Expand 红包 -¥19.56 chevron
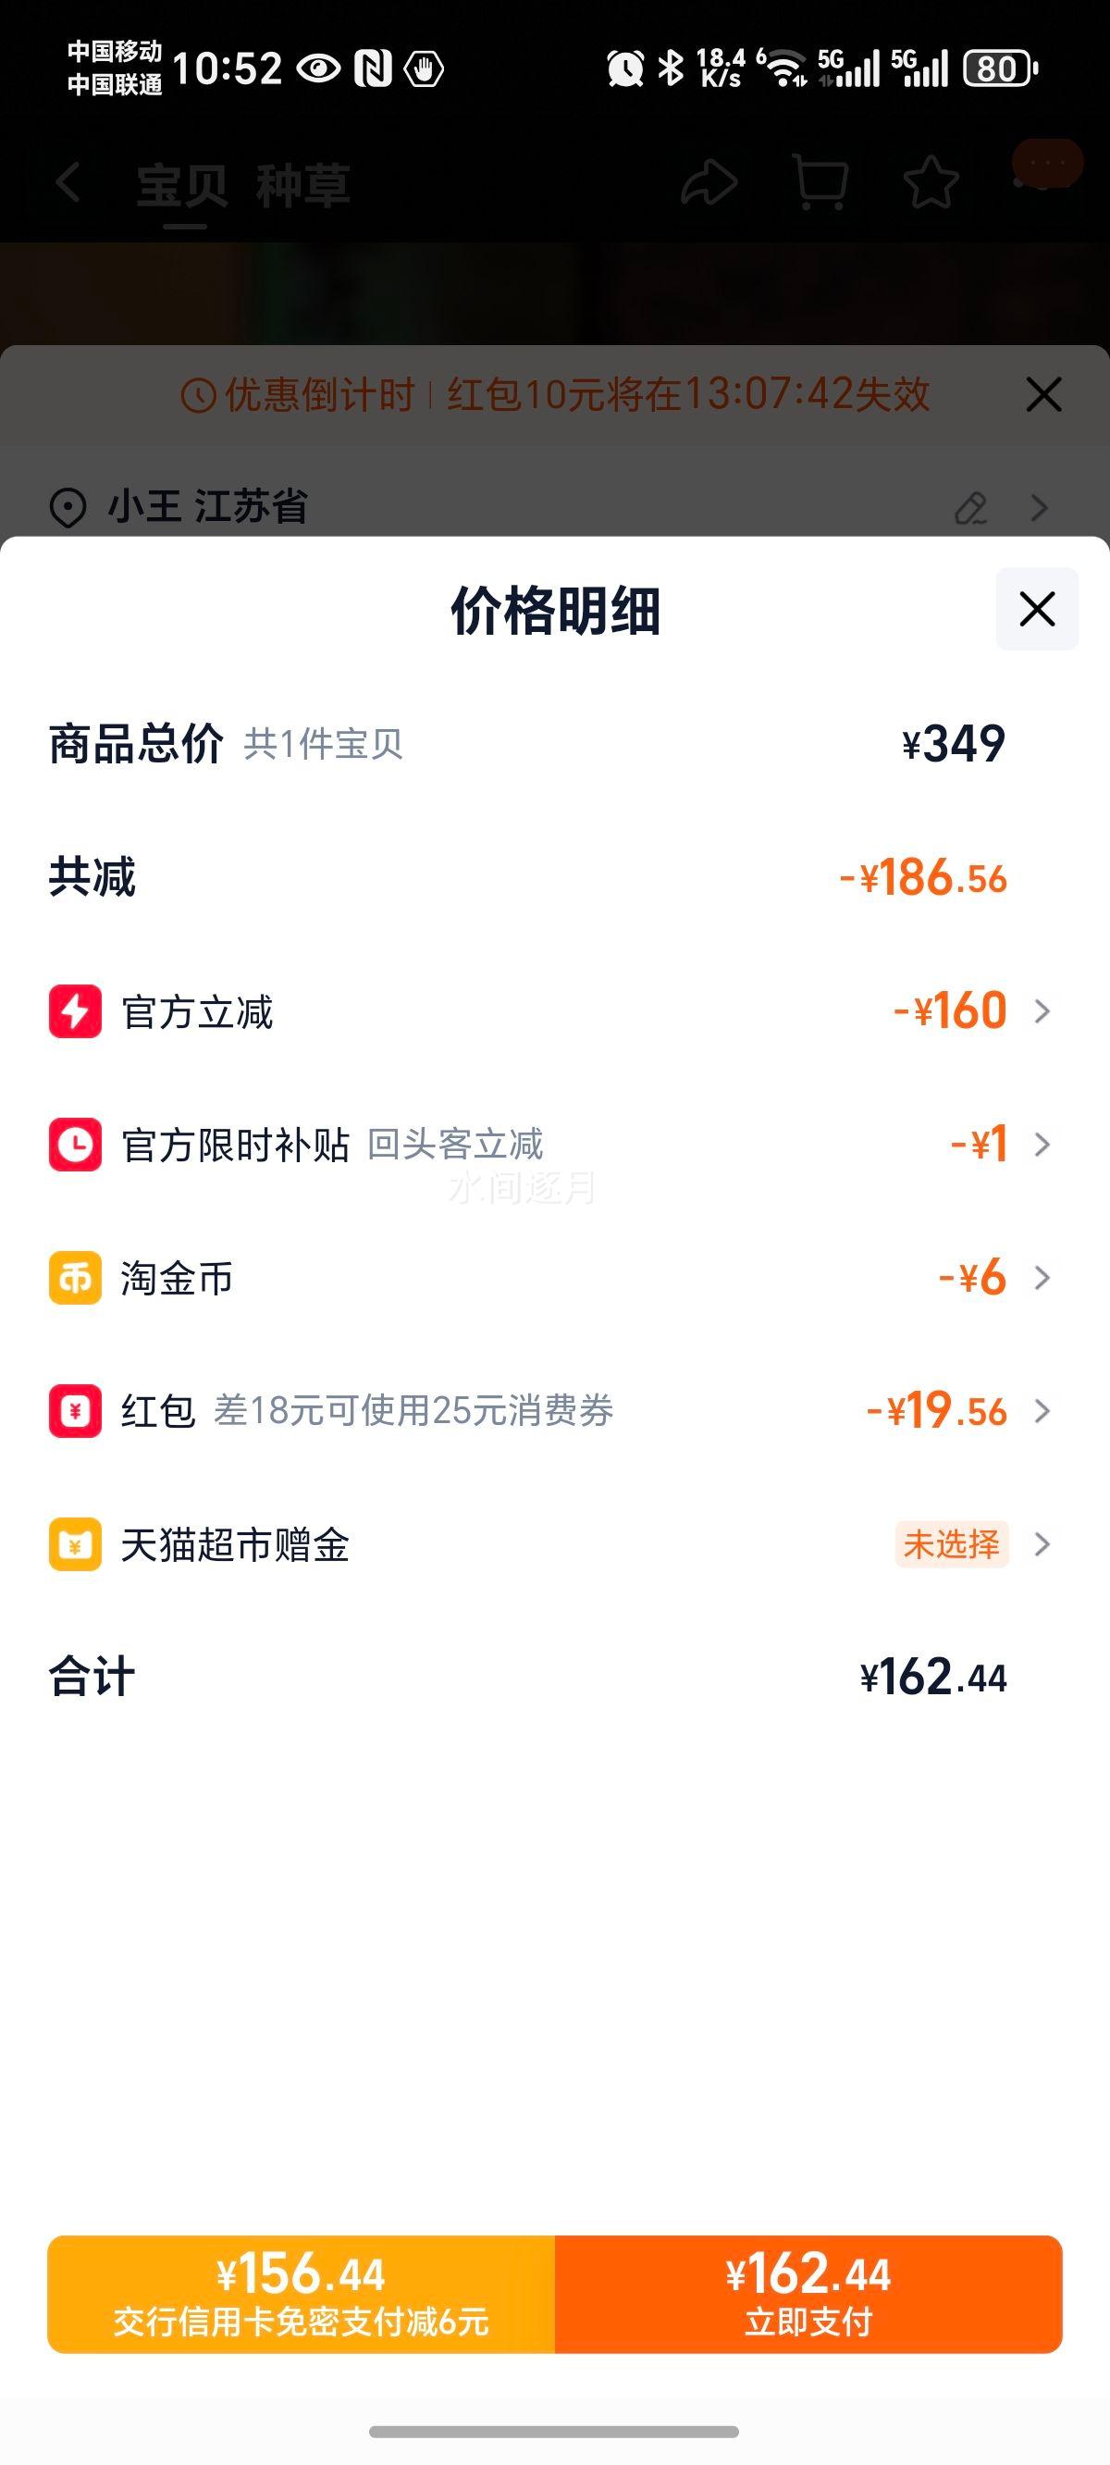The height and width of the screenshot is (2465, 1110). 1042,1410
